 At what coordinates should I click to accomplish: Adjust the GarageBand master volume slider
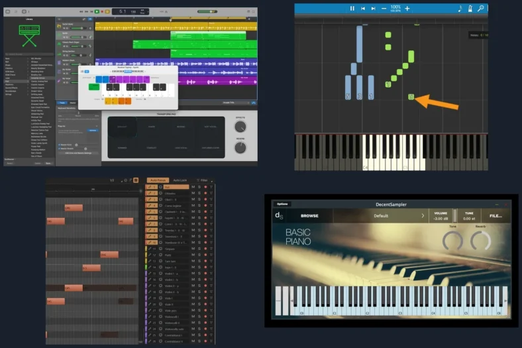(x=207, y=12)
